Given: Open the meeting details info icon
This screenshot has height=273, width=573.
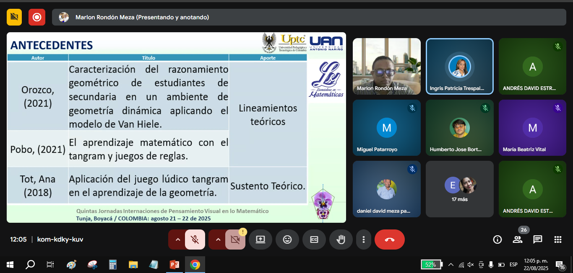Looking at the screenshot, I should tap(497, 240).
